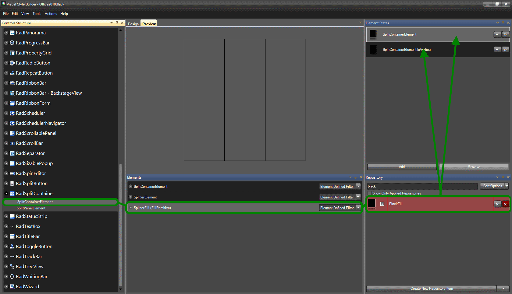This screenshot has width=512, height=294.
Task: Click the RadWizard control icon
Action: (x=12, y=287)
